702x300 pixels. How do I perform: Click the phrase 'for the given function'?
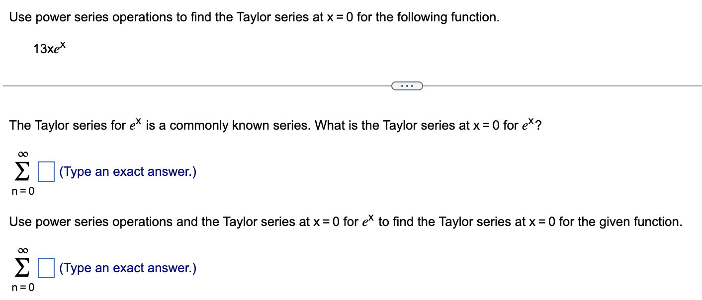pyautogui.click(x=620, y=222)
